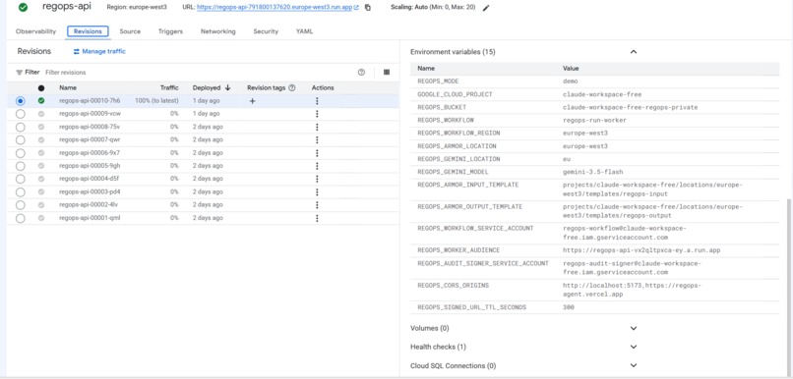Viewport: 793px width, 379px height.
Task: Expand the Volumes section
Action: [634, 328]
